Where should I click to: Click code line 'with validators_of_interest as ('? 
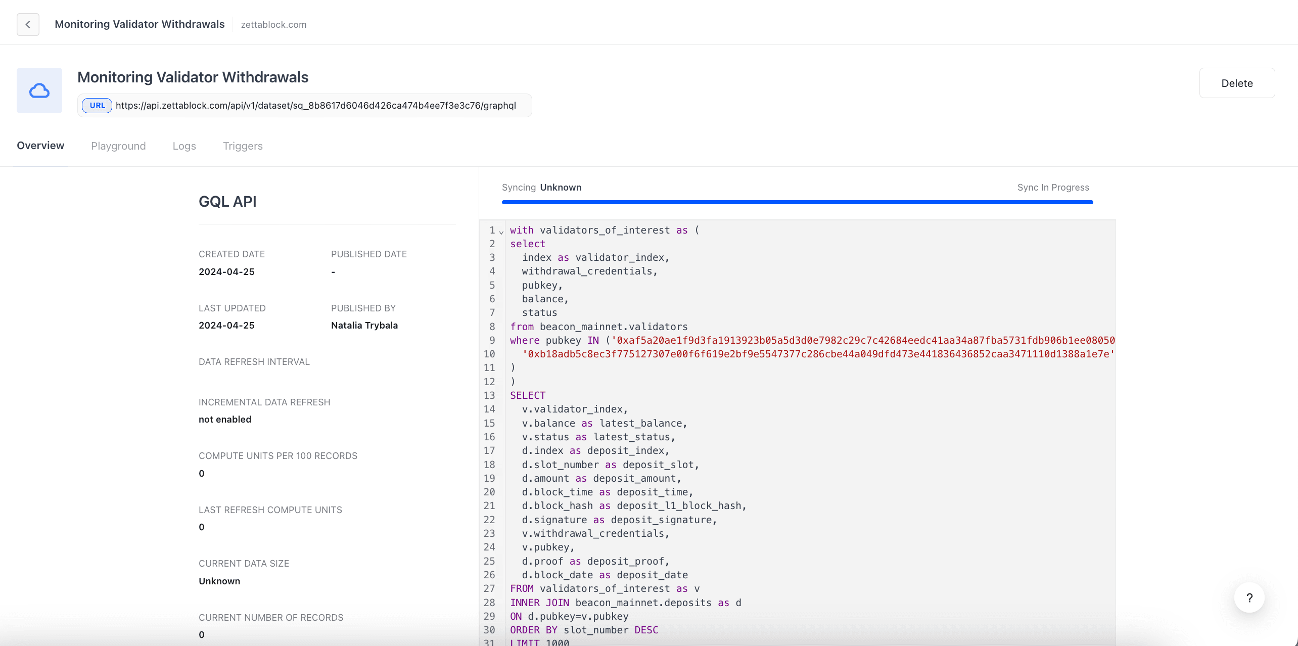click(x=605, y=230)
